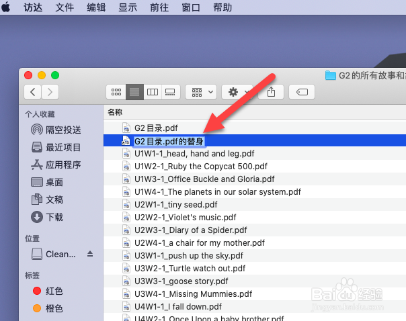
Task: Click the PDF icon of U2W1-1_tiny seed.pdf
Action: (126, 204)
